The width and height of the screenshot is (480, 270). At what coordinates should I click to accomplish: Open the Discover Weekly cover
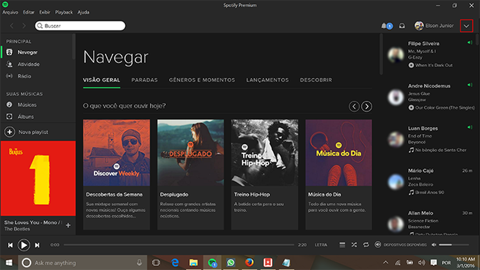116,153
